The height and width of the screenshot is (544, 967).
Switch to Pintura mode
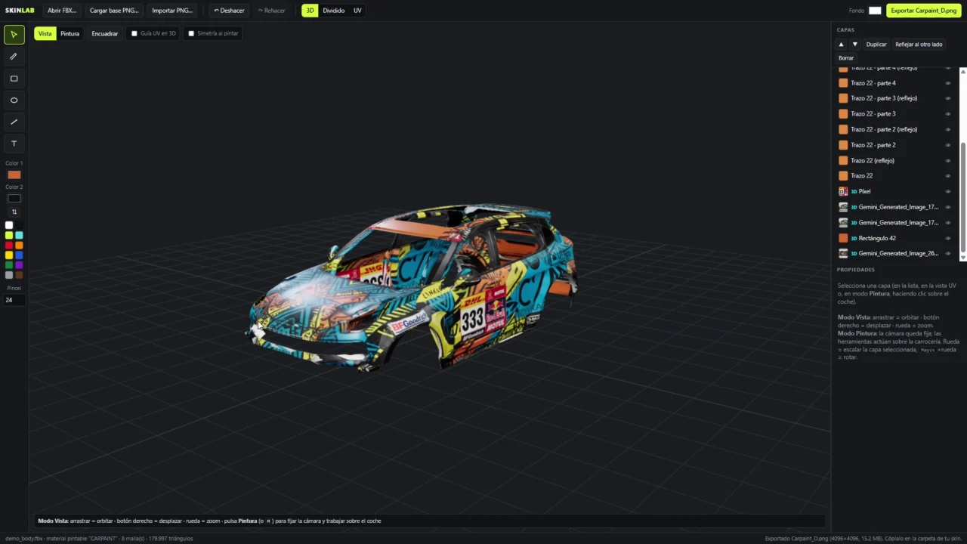click(x=70, y=33)
